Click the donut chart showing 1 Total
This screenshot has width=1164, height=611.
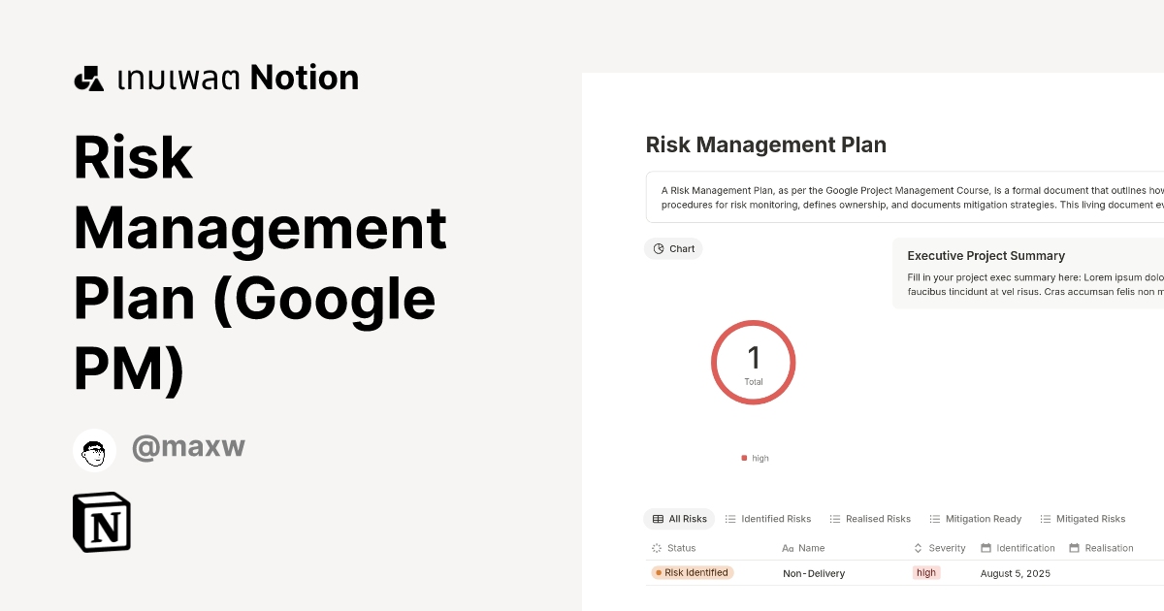click(x=754, y=363)
